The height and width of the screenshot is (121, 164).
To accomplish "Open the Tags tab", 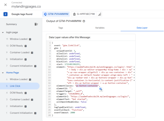I will pos(61,27).
